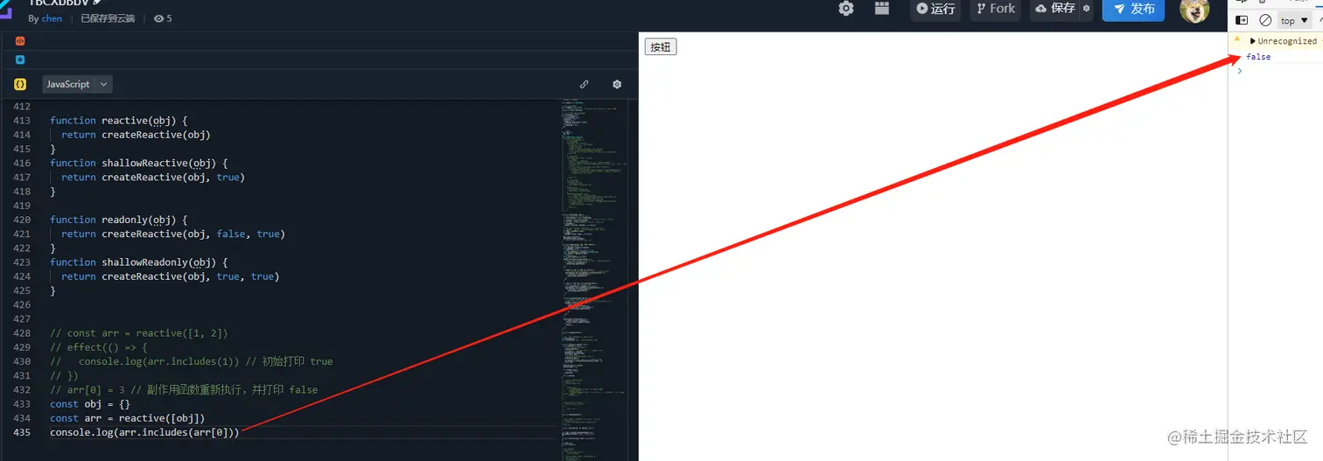Clear the console with the clear icon

coord(1265,20)
